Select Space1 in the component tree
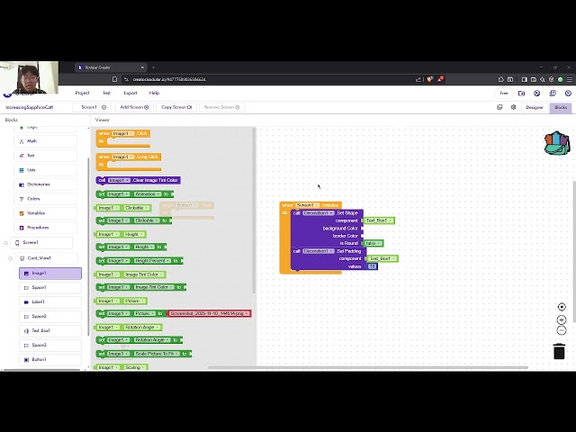576x432 pixels. tap(50, 288)
